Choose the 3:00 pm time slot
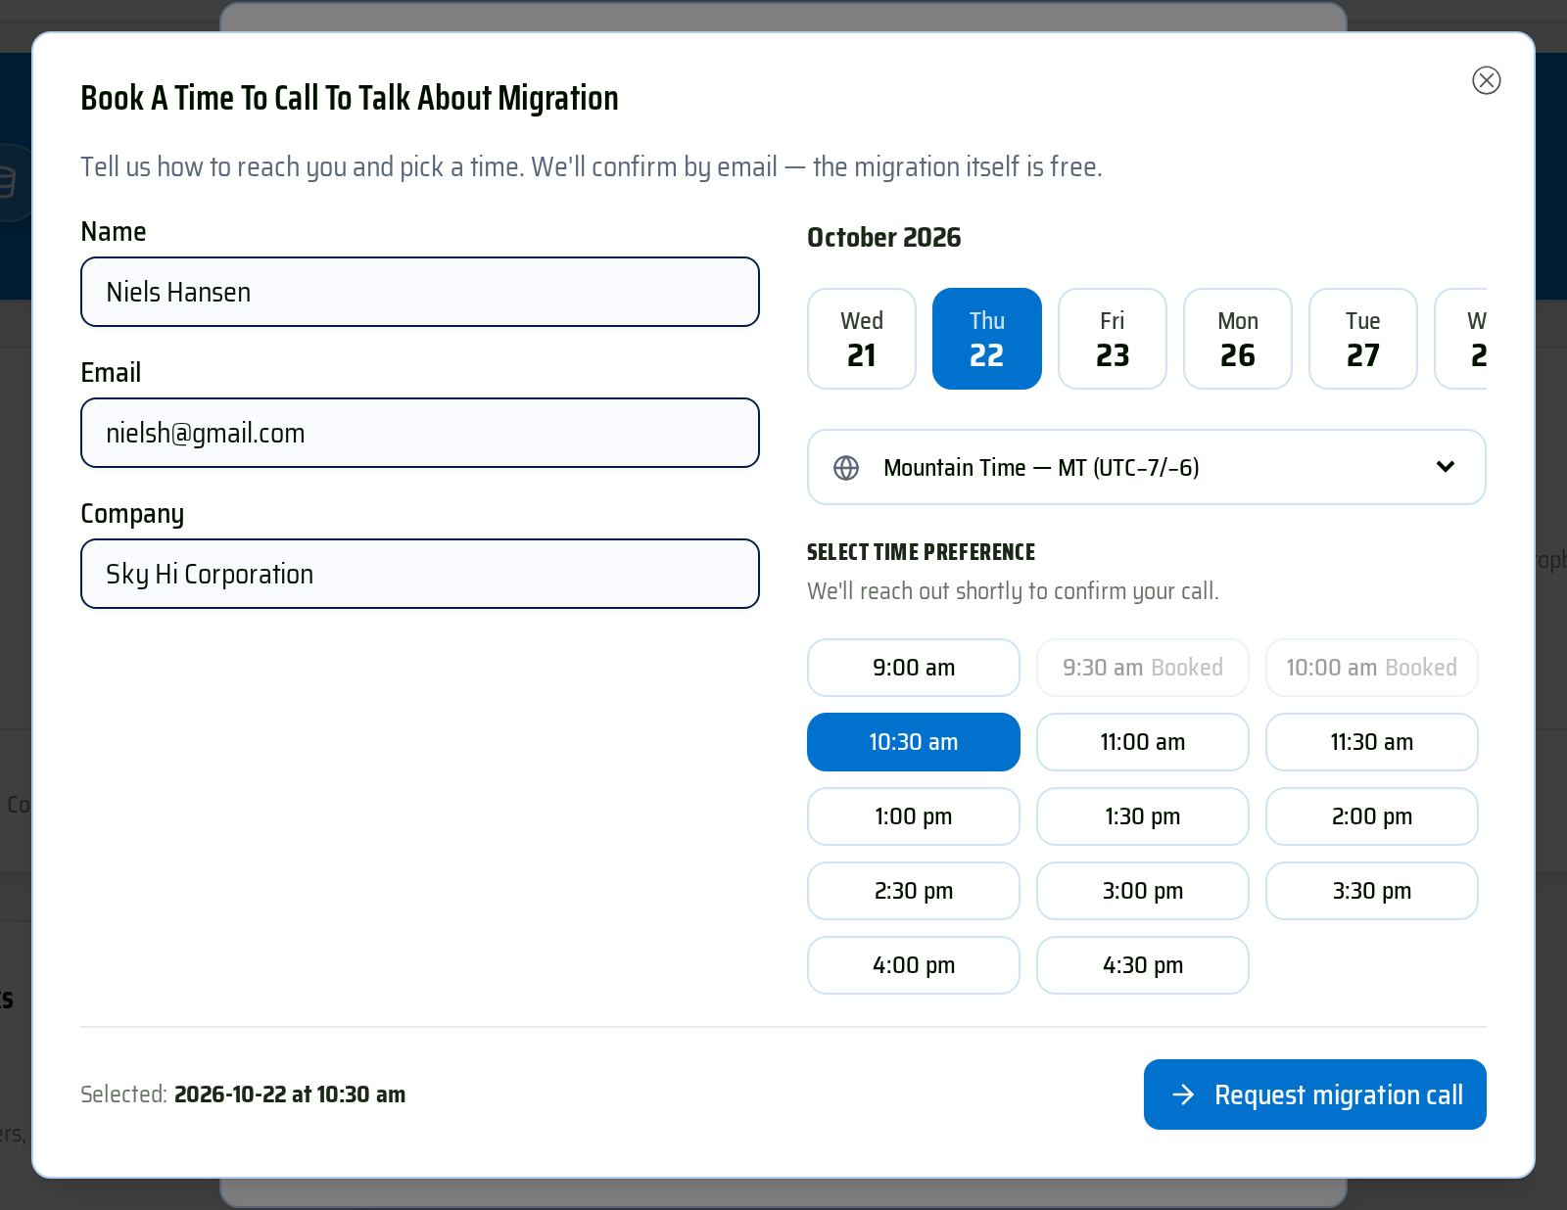 click(1143, 891)
